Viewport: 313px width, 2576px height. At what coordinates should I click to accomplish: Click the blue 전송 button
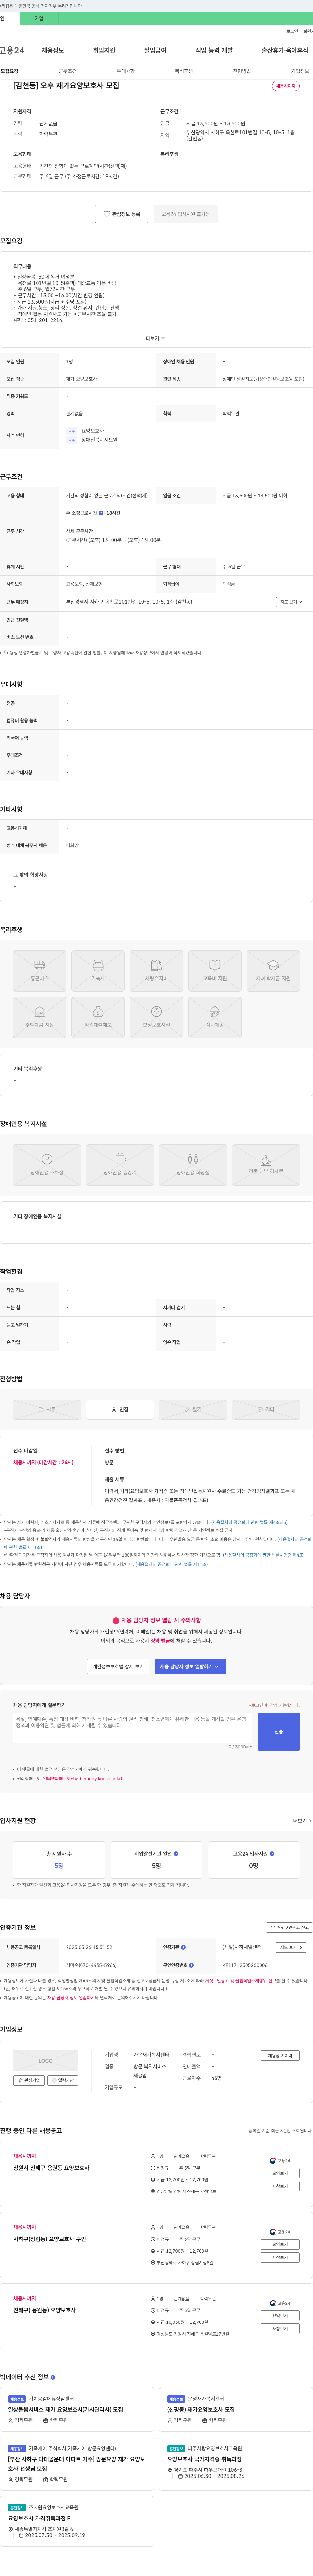click(278, 1731)
